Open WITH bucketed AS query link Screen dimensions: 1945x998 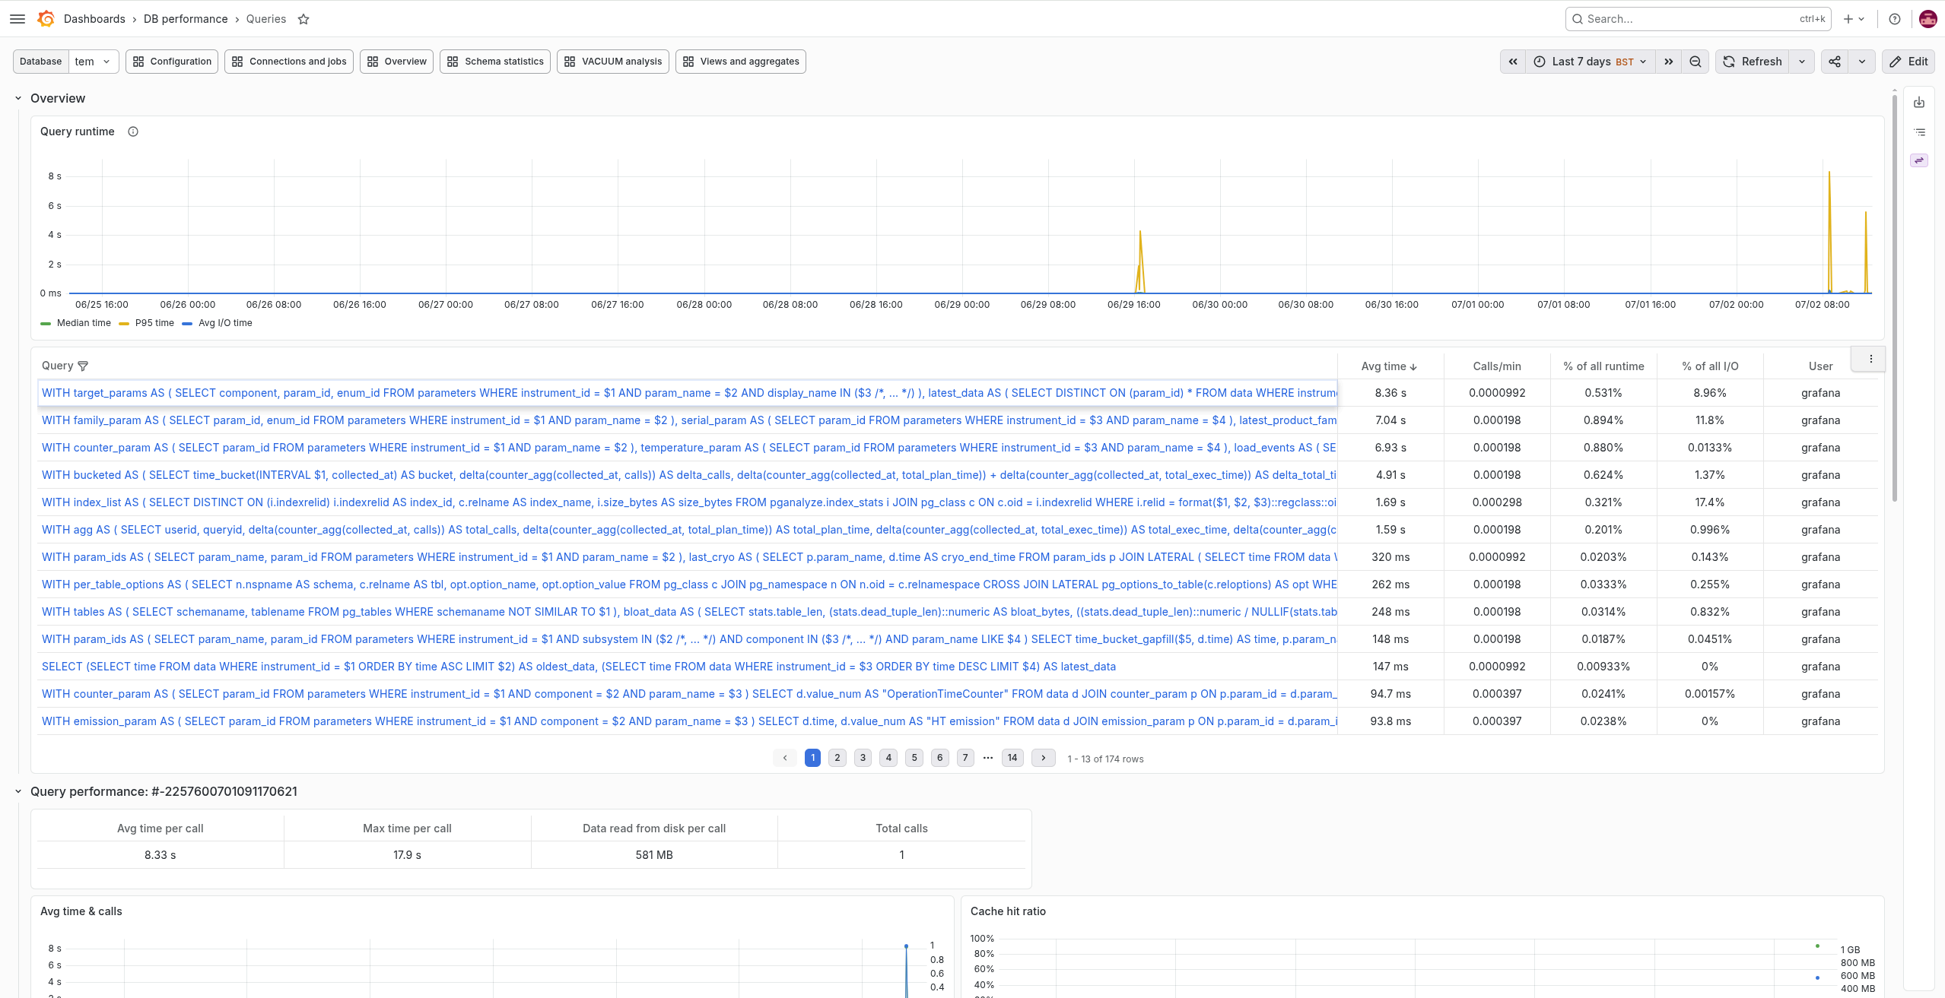point(689,475)
